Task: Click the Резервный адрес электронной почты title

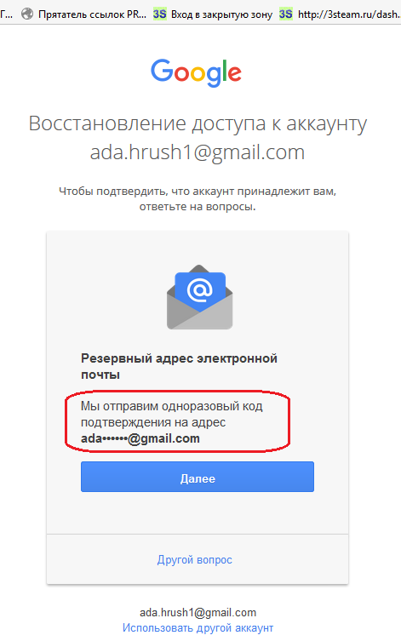Action: point(179,366)
